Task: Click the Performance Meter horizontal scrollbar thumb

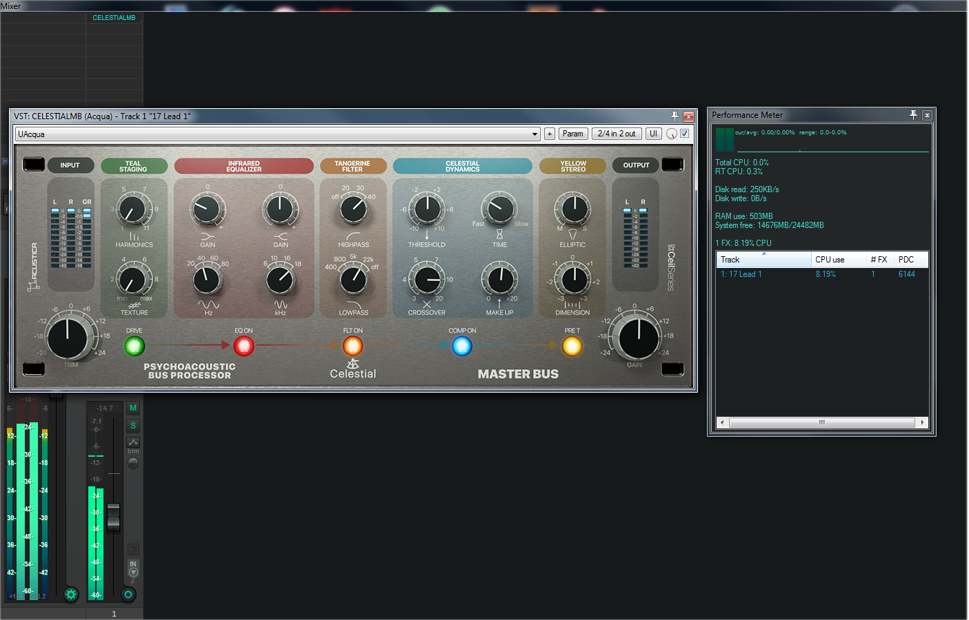Action: pos(821,422)
